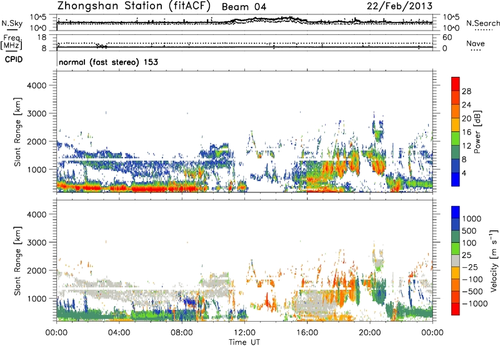Click "25" on the Velocity colorbar

point(466,255)
